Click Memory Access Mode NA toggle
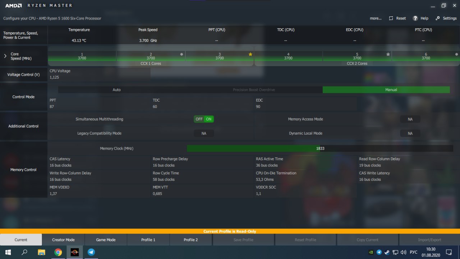460x259 pixels. click(410, 119)
